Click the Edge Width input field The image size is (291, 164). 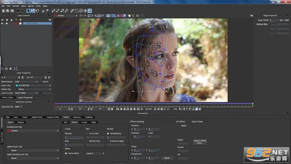274,20
